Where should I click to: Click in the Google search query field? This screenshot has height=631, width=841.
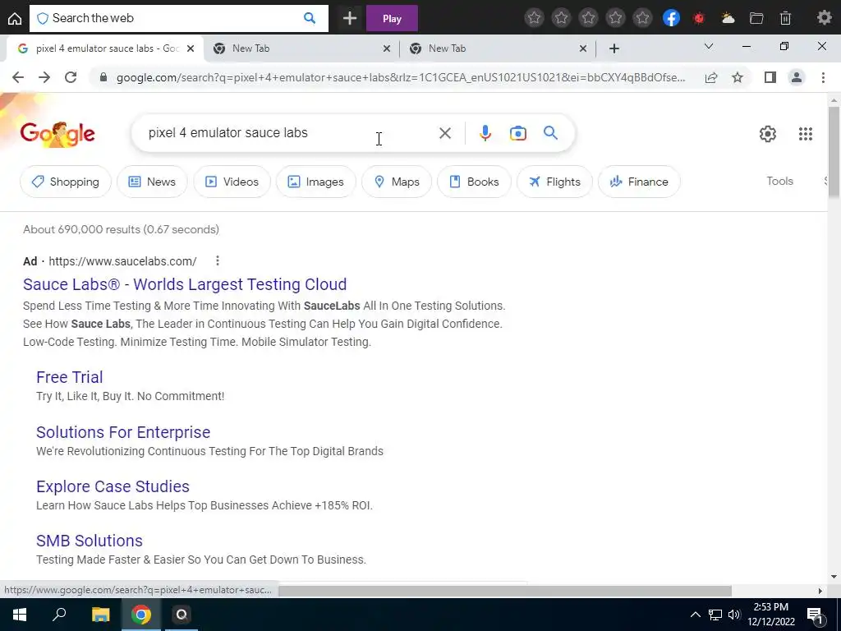(290, 132)
